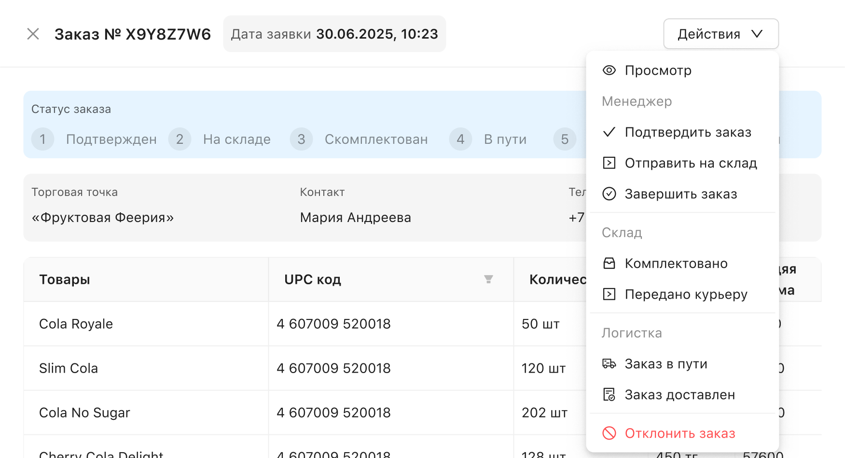Image resolution: width=845 pixels, height=458 pixels.
Task: Click the red prohibit icon for Отклонить заказ
Action: (609, 433)
